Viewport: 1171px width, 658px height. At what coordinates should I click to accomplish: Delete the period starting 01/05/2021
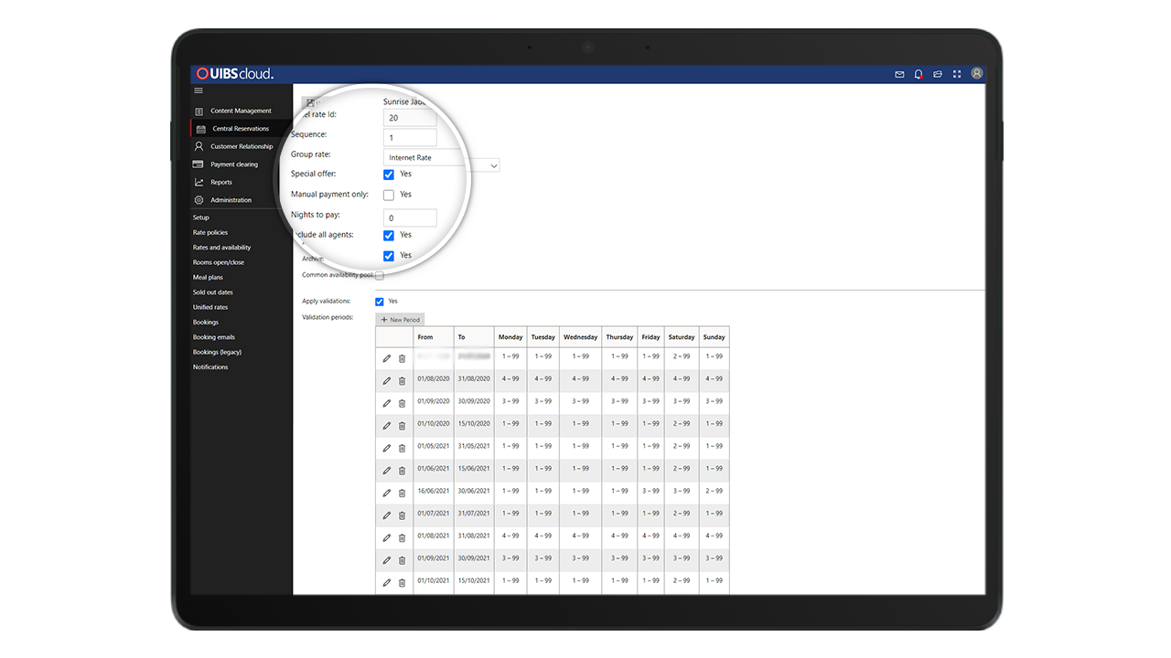[x=402, y=448]
